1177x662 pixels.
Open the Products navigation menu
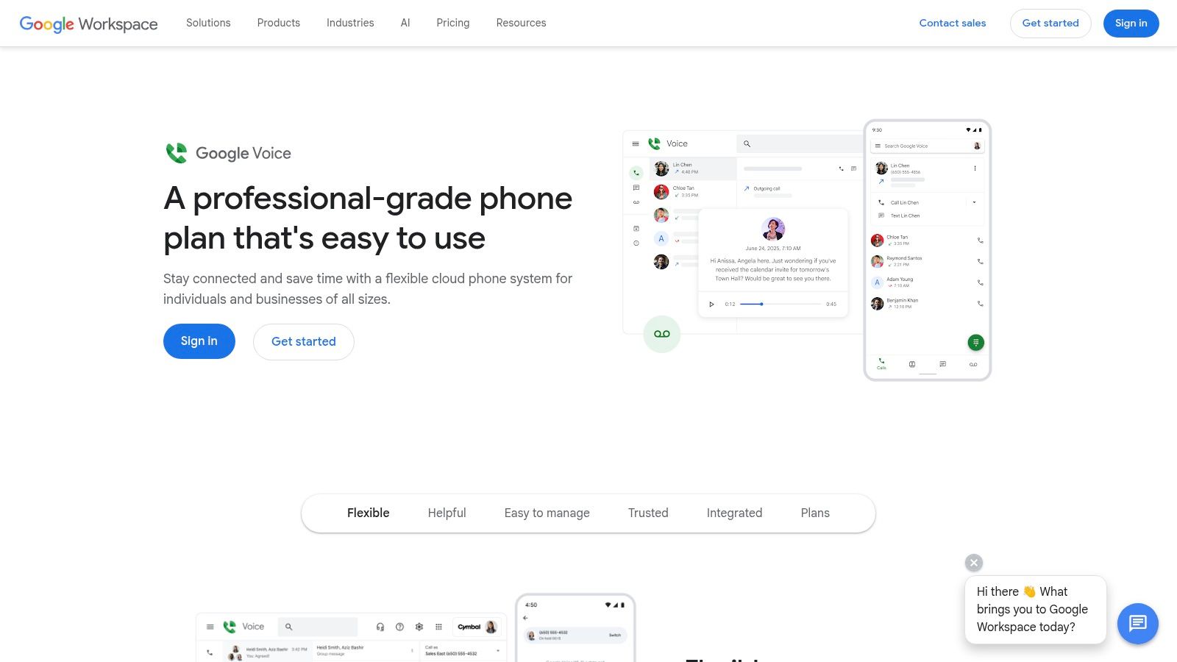click(x=278, y=23)
